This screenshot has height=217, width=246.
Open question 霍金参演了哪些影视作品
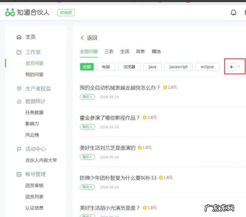(109, 118)
